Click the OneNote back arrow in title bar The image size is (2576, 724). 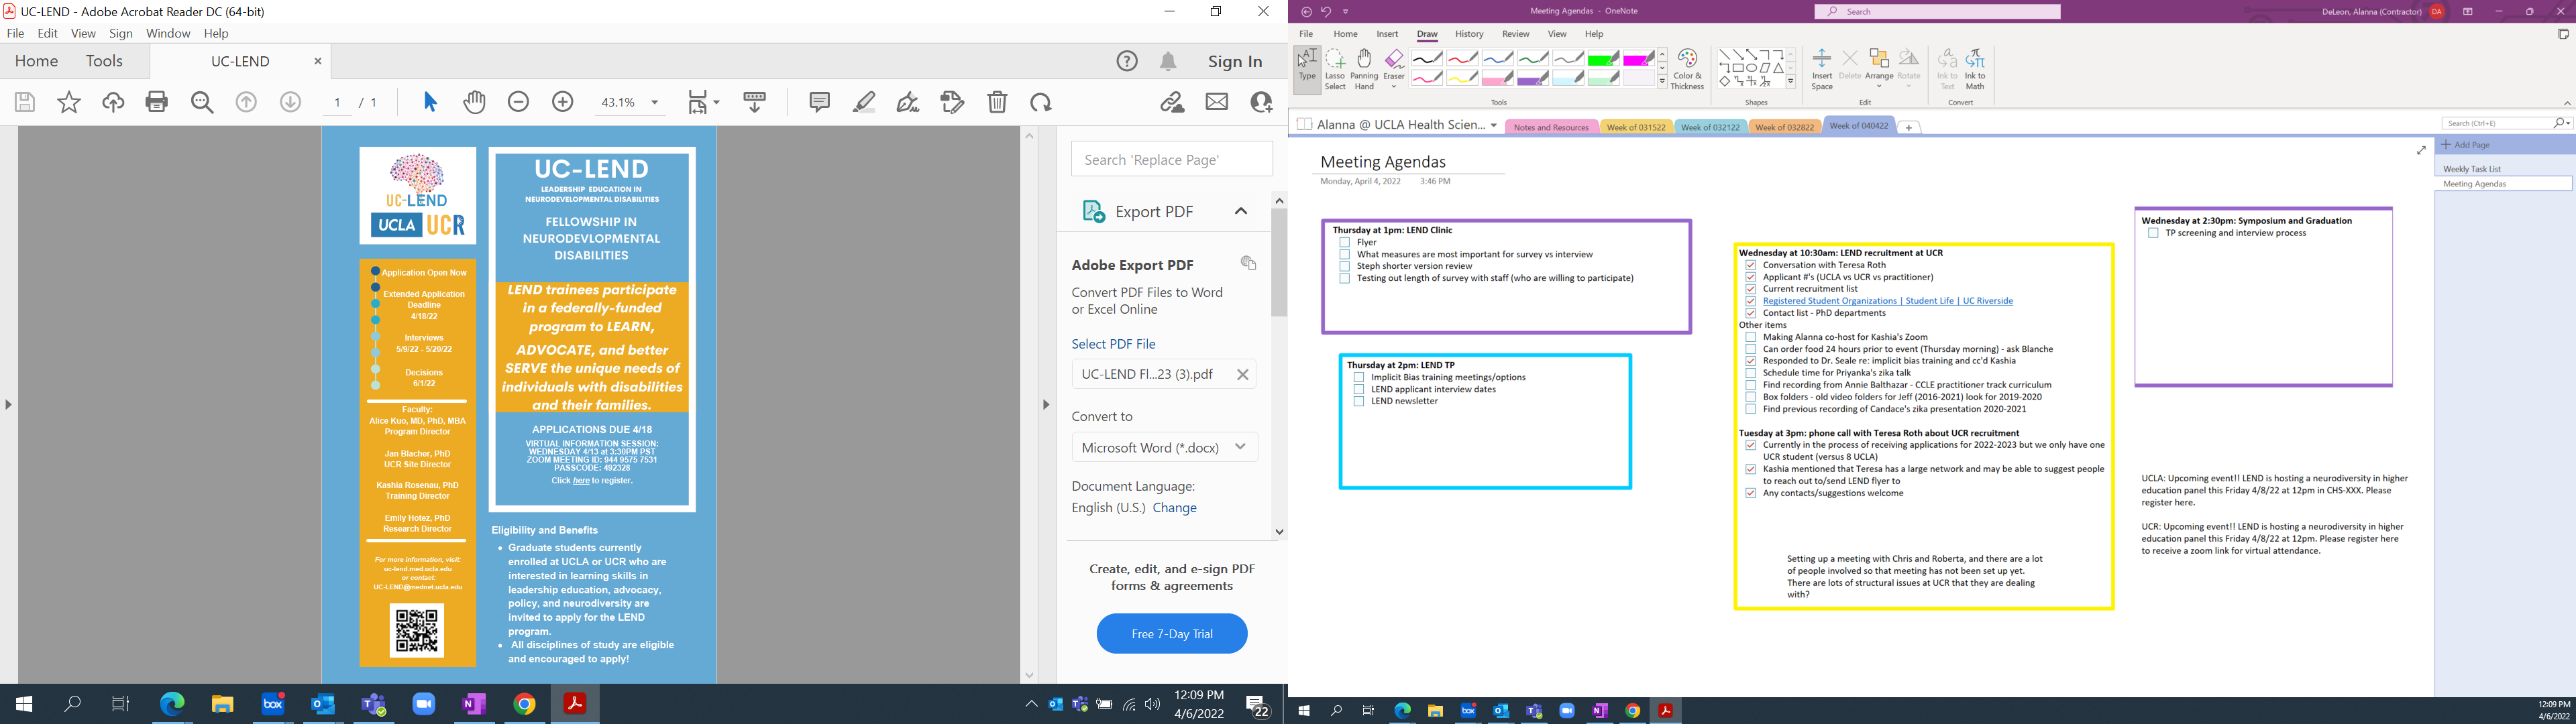coord(1306,12)
